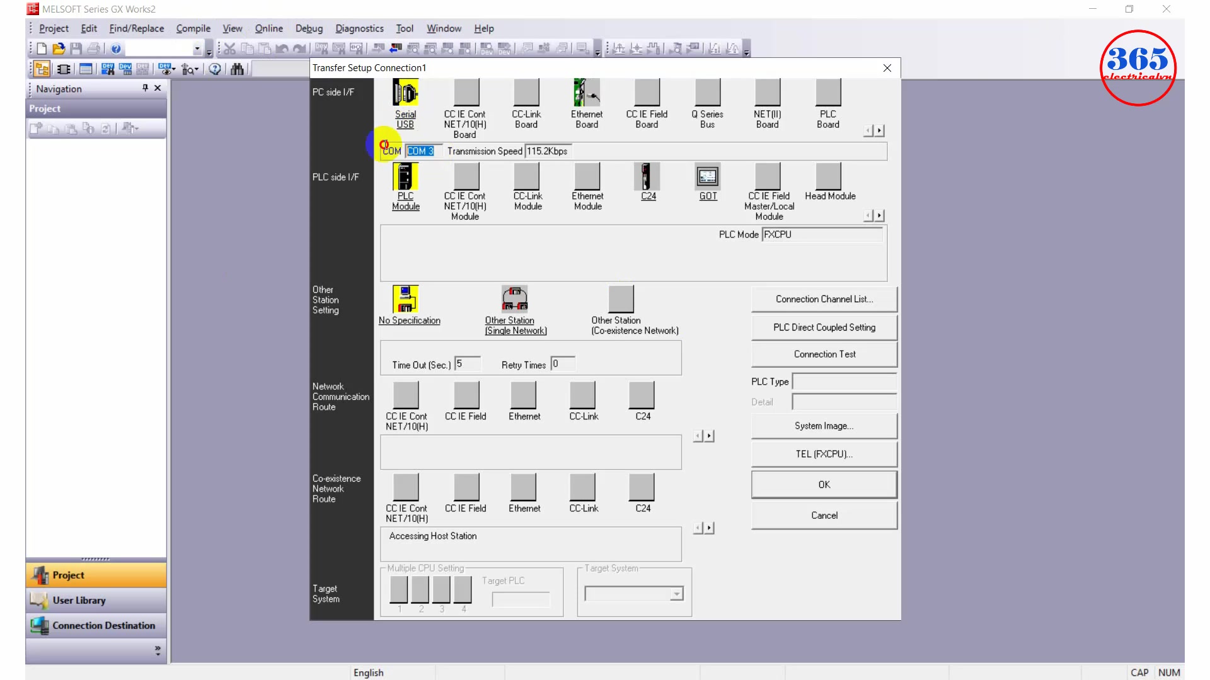
Task: Click the TEL (FXCPU) button
Action: pyautogui.click(x=824, y=454)
